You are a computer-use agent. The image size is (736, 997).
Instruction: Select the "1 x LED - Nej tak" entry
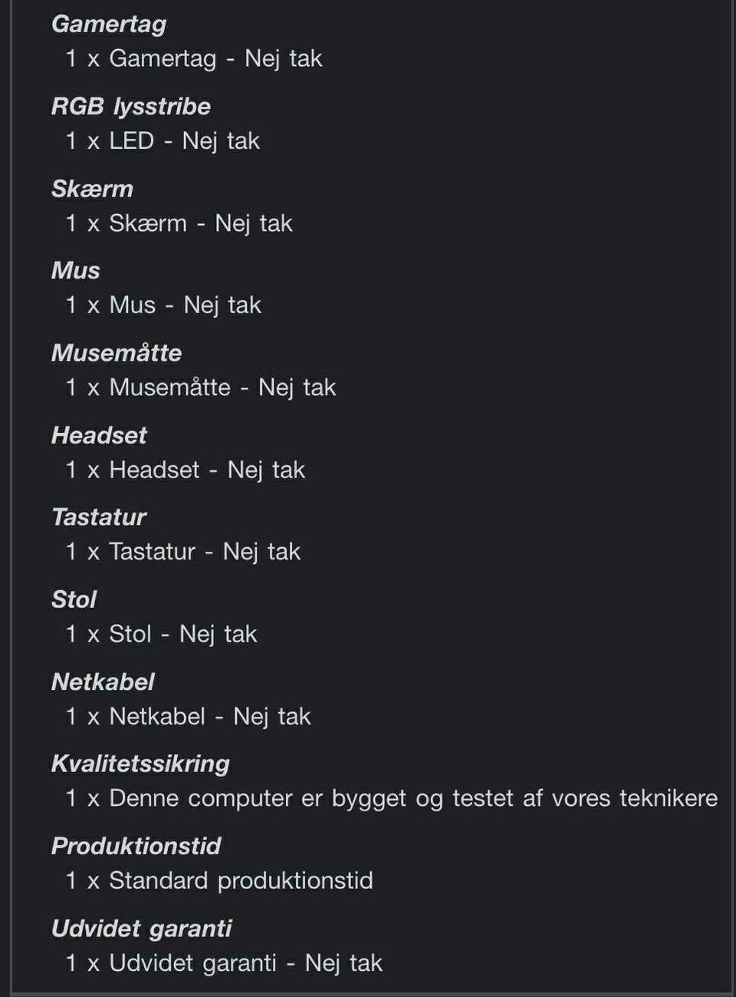point(163,141)
